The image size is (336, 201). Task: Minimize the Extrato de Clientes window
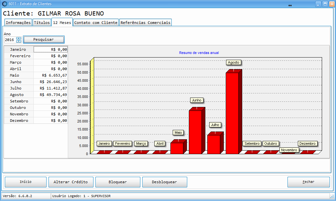click(318, 4)
